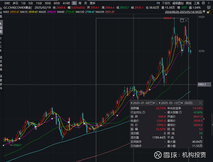Select the 日 daily K-line tab
Screen dimensions: 213x162
[x=74, y=3]
